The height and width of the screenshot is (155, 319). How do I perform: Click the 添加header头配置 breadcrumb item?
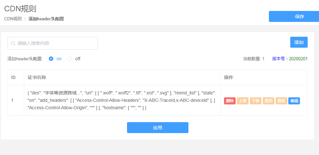coord(46,19)
